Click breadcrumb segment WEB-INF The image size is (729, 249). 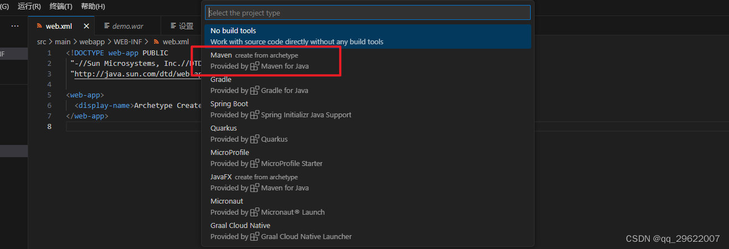pyautogui.click(x=127, y=41)
